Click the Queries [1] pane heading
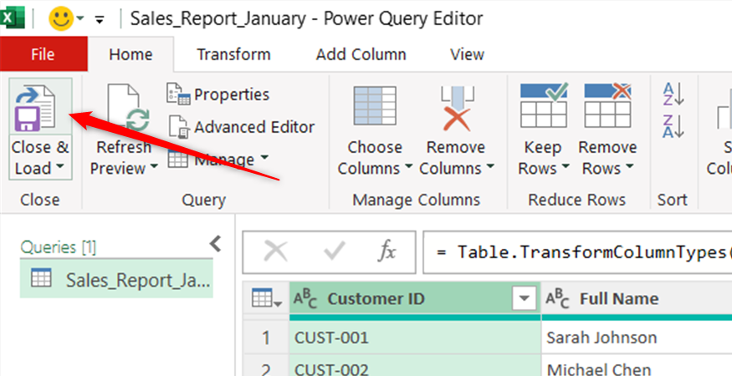This screenshot has width=732, height=376. [59, 247]
